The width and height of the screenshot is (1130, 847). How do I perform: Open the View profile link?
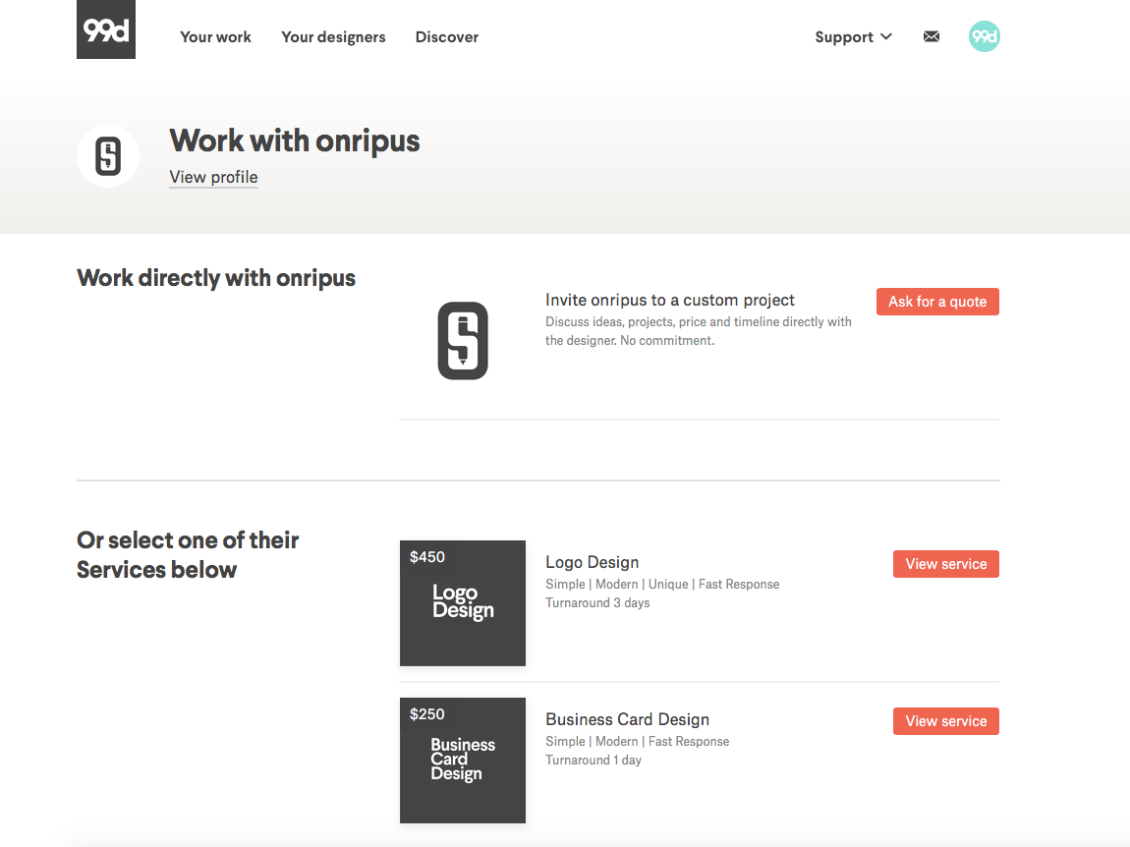coord(213,178)
